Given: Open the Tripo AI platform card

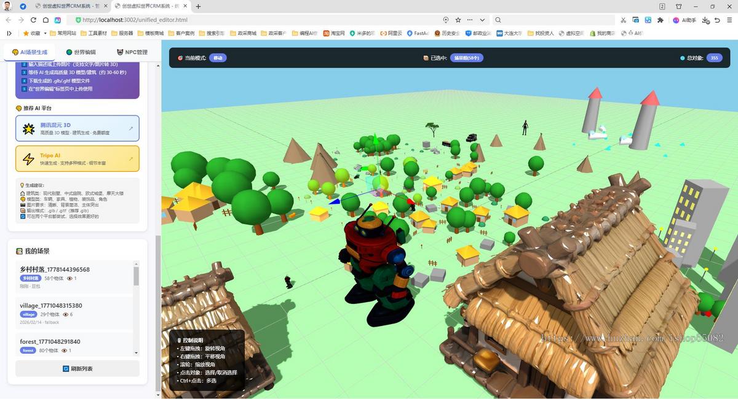Looking at the screenshot, I should pyautogui.click(x=77, y=158).
